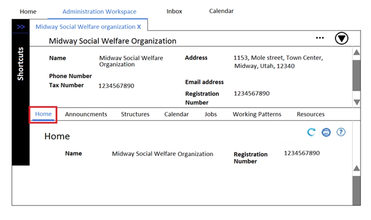Click the print icon in Home panel

(326, 132)
